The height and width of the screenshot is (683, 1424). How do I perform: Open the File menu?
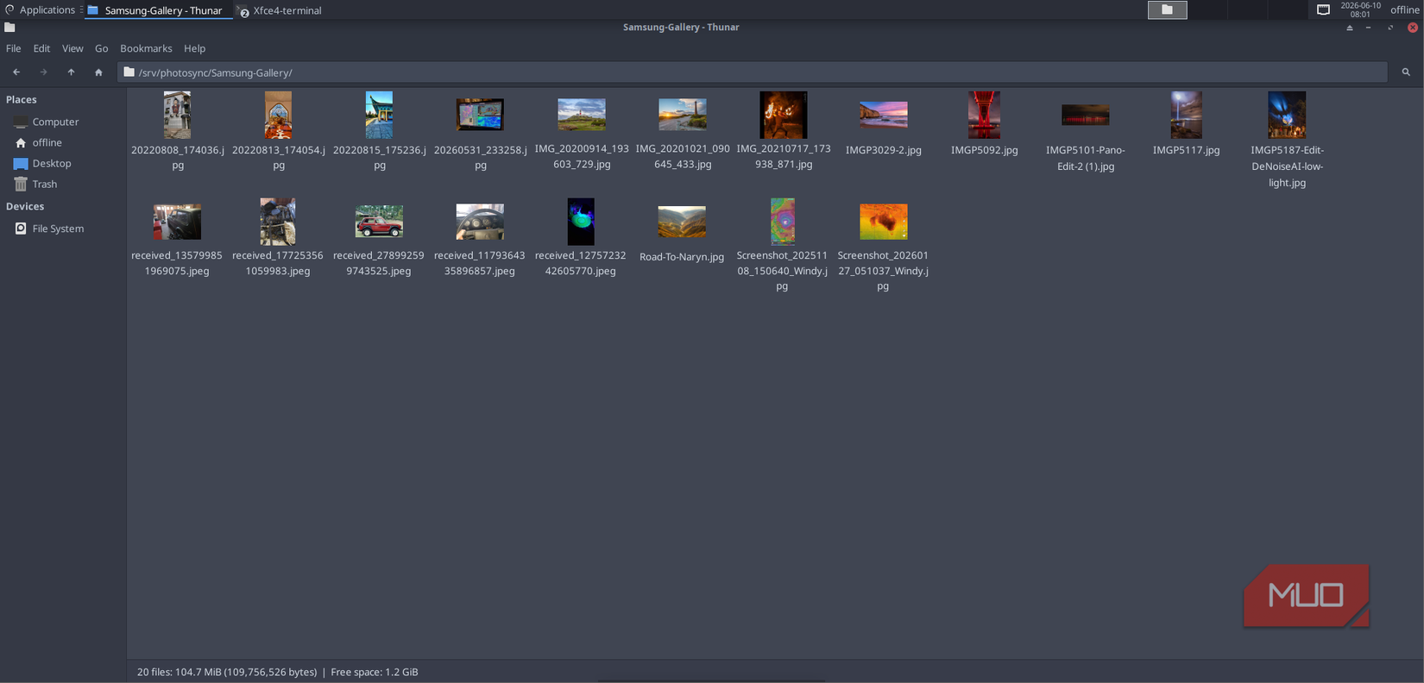[14, 48]
